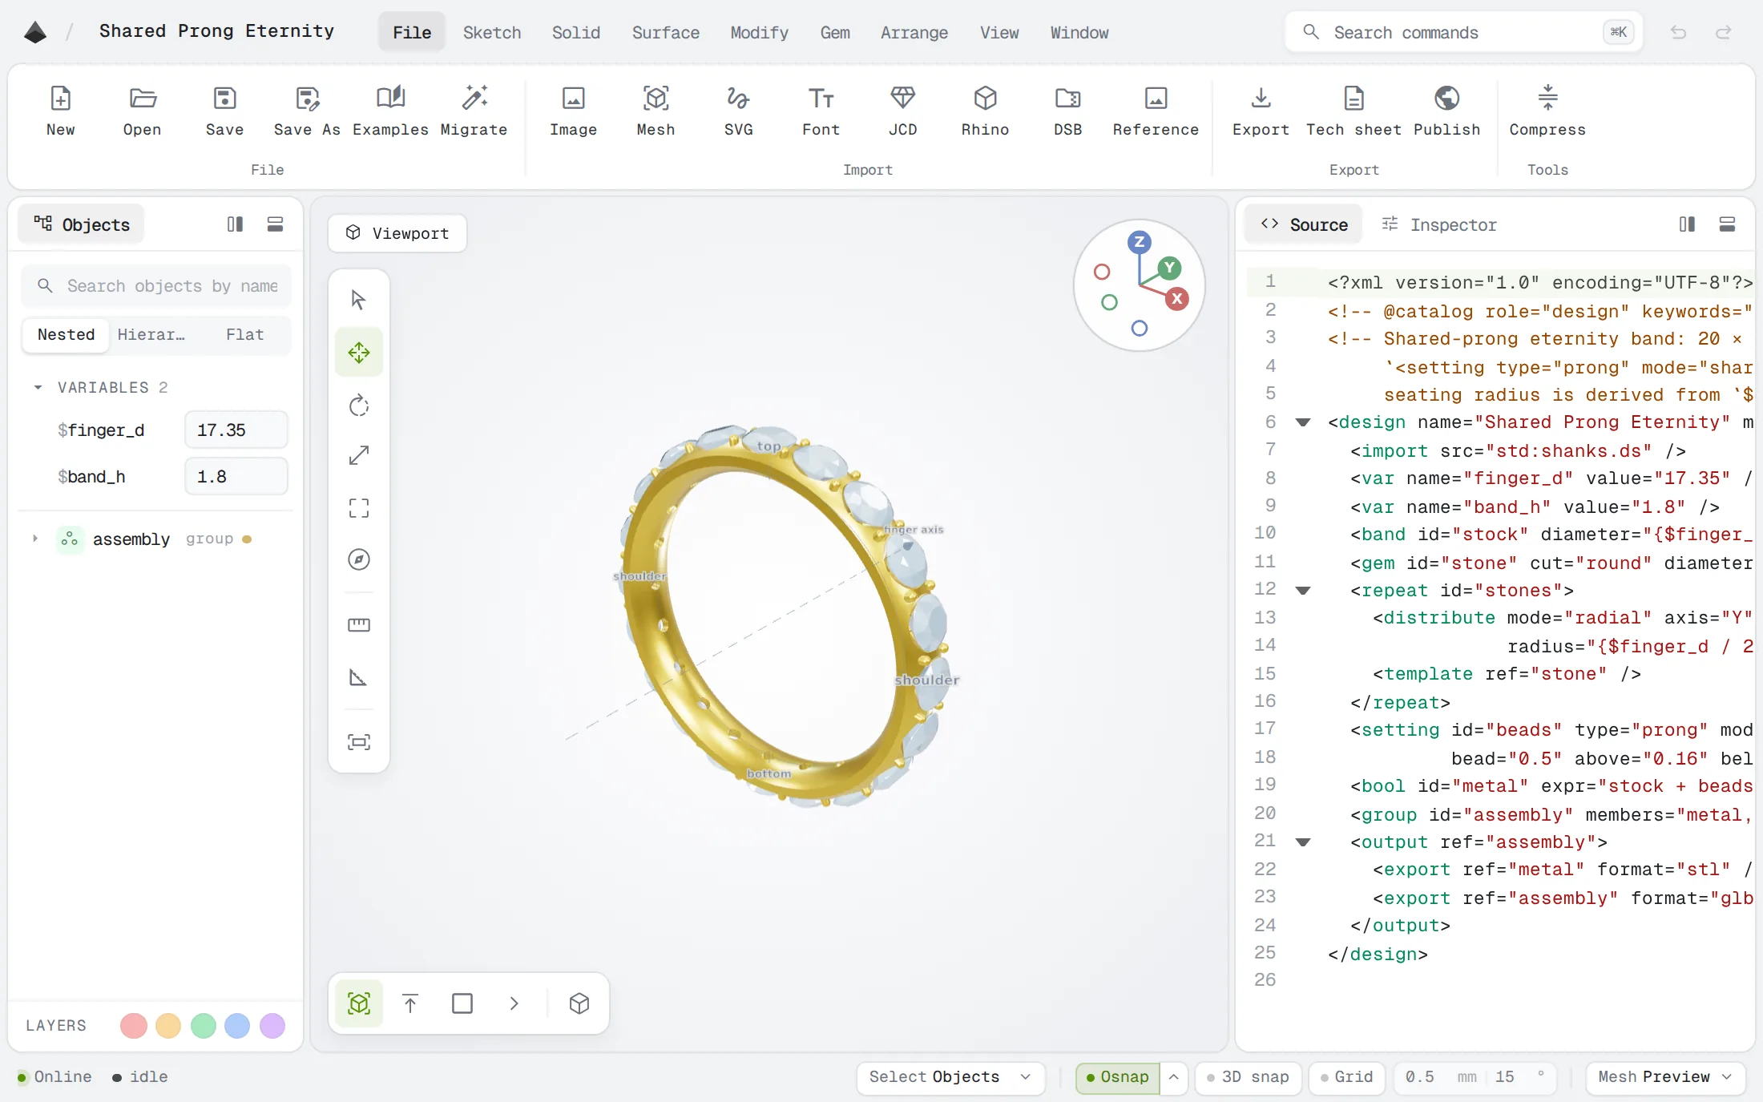
Task: Click the New file button
Action: pyautogui.click(x=60, y=111)
